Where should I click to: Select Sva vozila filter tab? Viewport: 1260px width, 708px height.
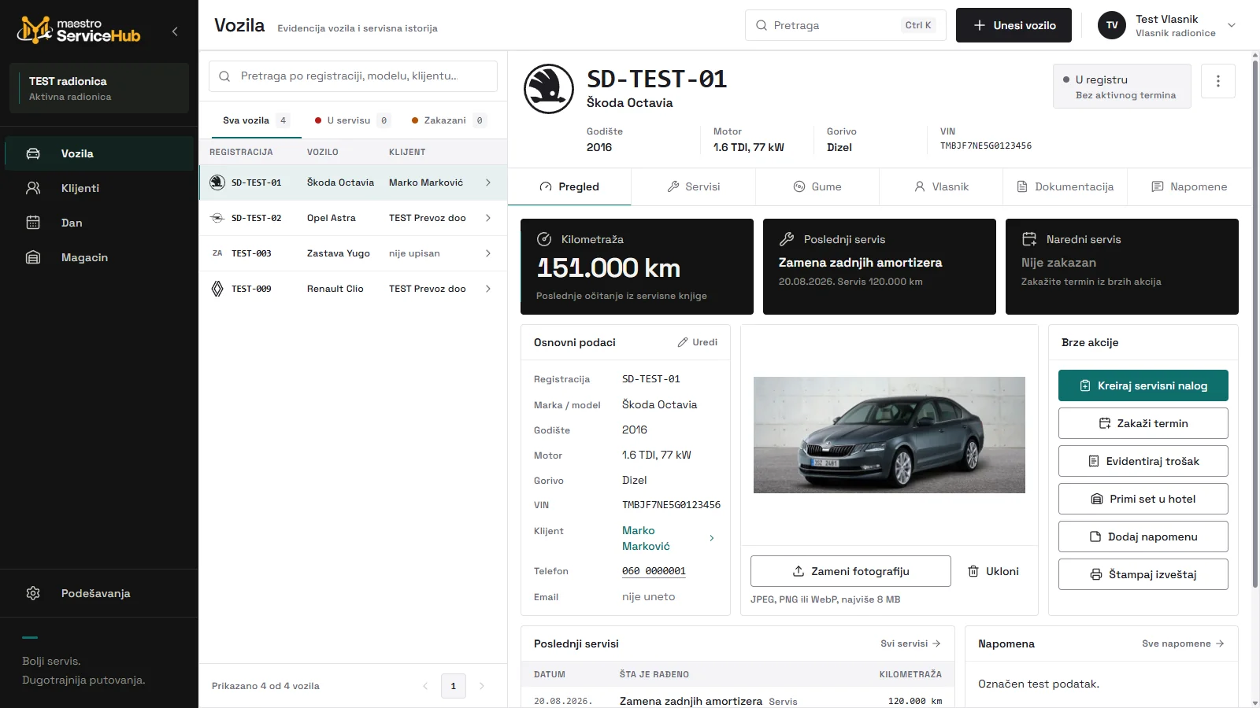(x=255, y=120)
